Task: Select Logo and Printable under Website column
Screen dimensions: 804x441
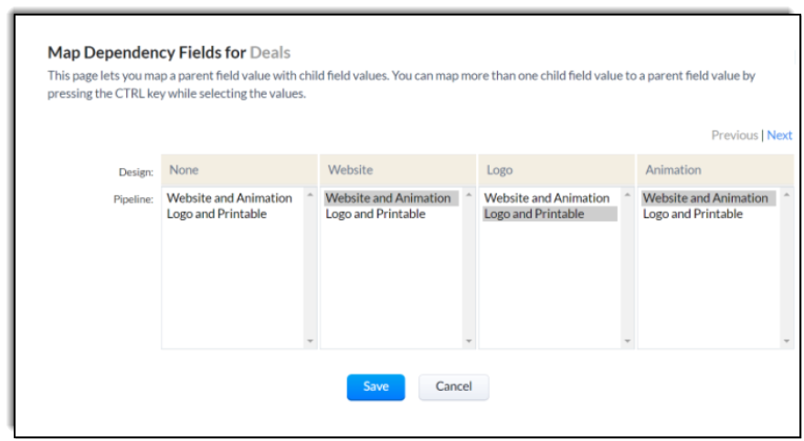Action: 376,214
